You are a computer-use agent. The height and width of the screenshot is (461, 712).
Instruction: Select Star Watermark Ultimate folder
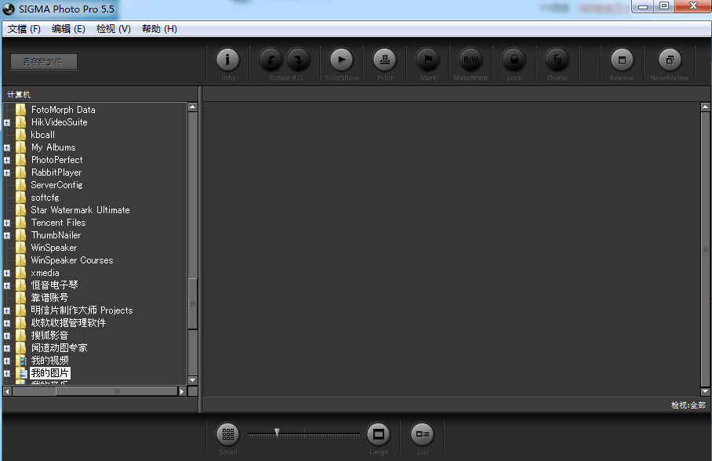[x=80, y=210]
